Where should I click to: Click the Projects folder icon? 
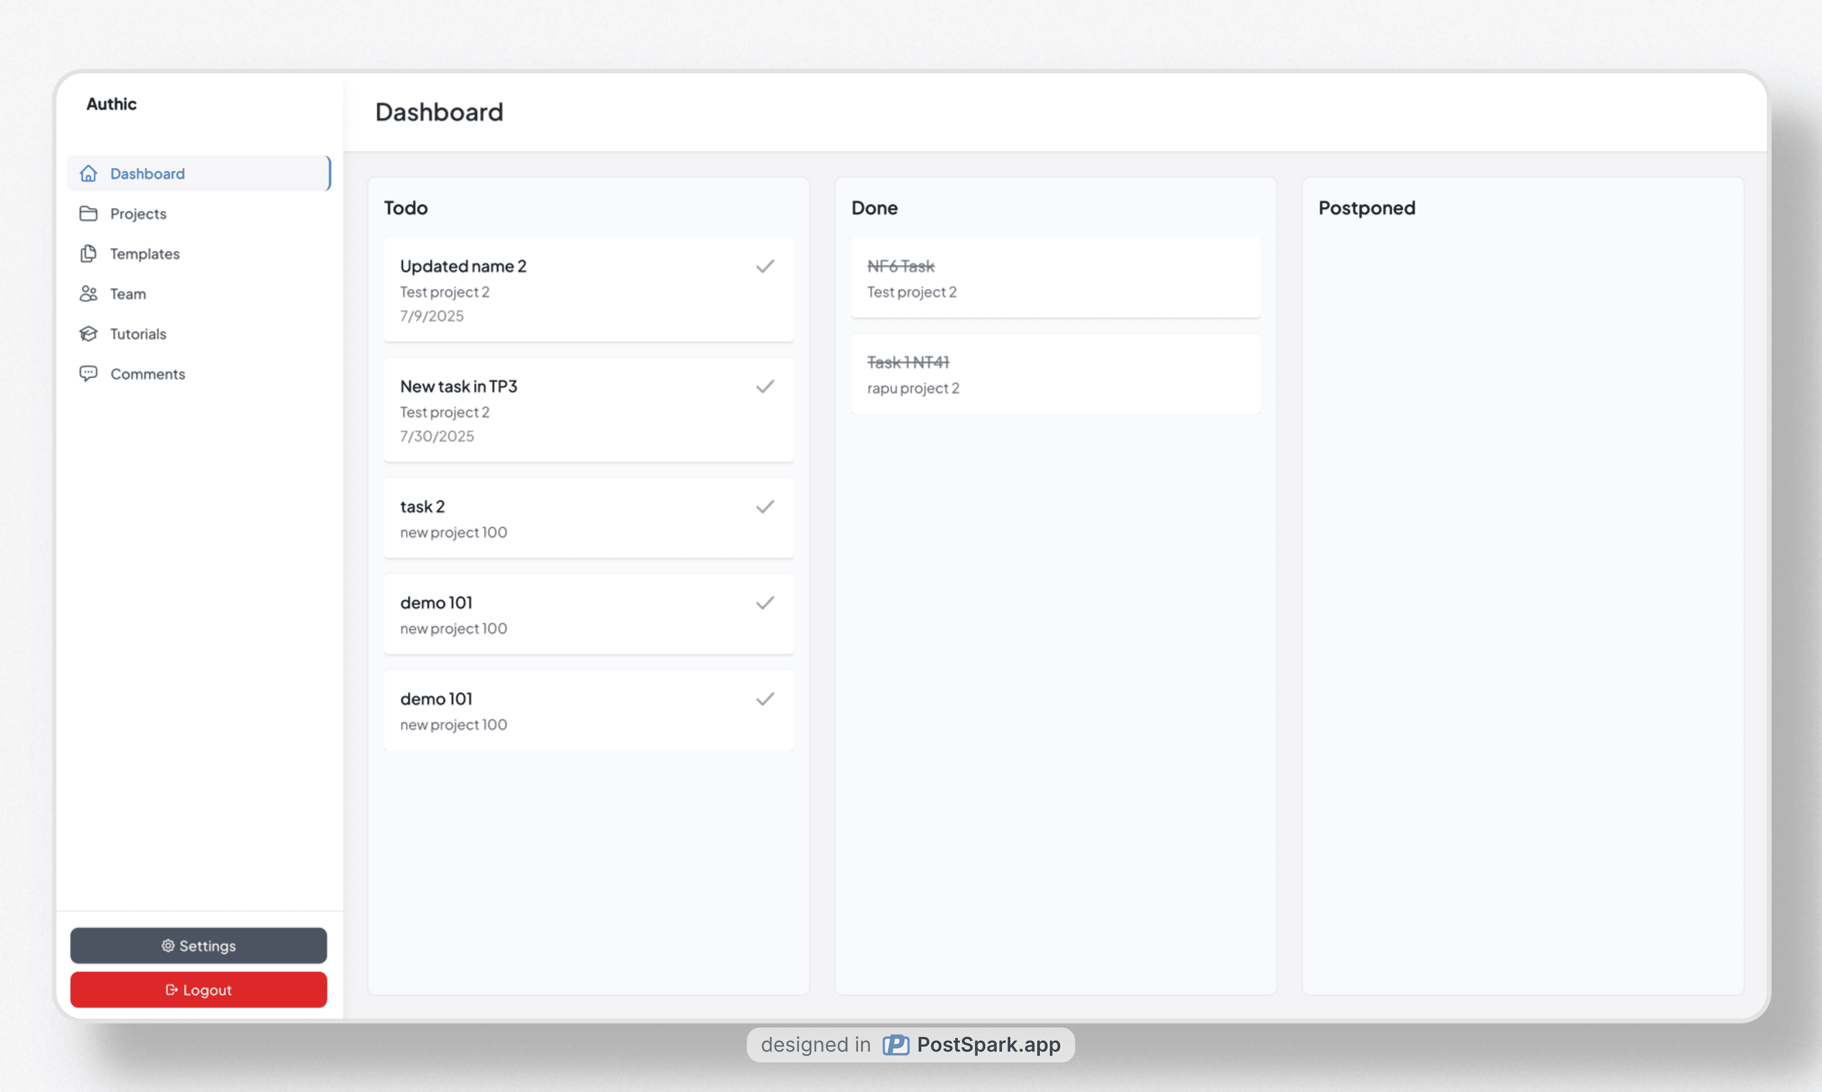(88, 213)
